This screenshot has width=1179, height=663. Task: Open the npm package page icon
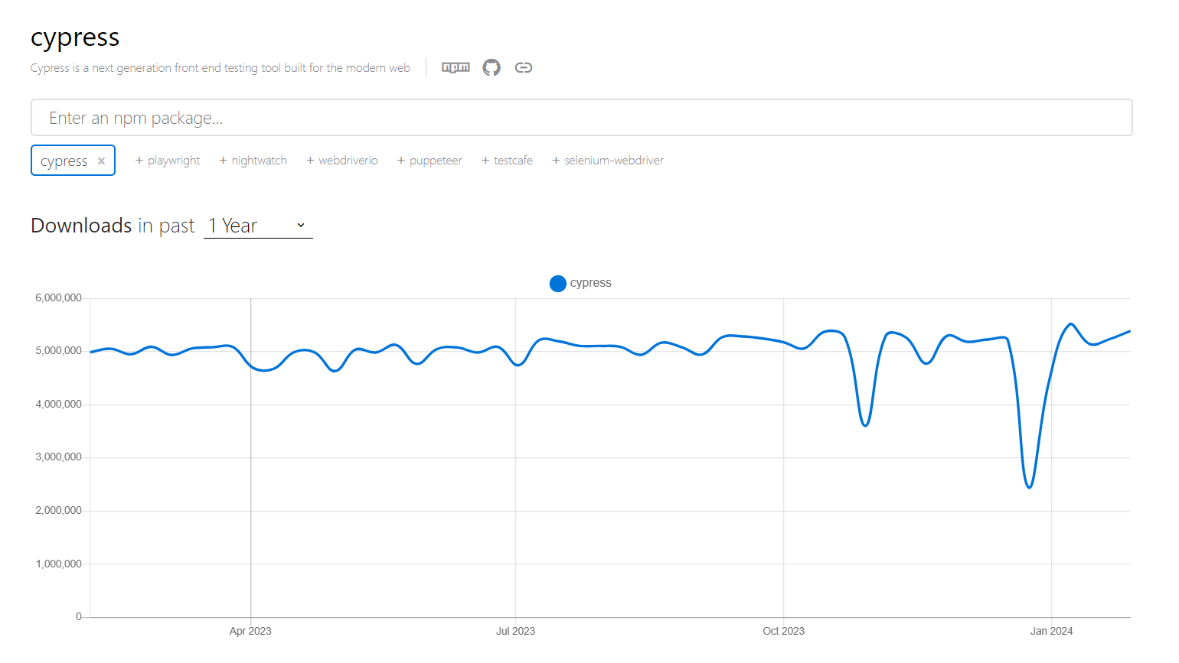(456, 67)
